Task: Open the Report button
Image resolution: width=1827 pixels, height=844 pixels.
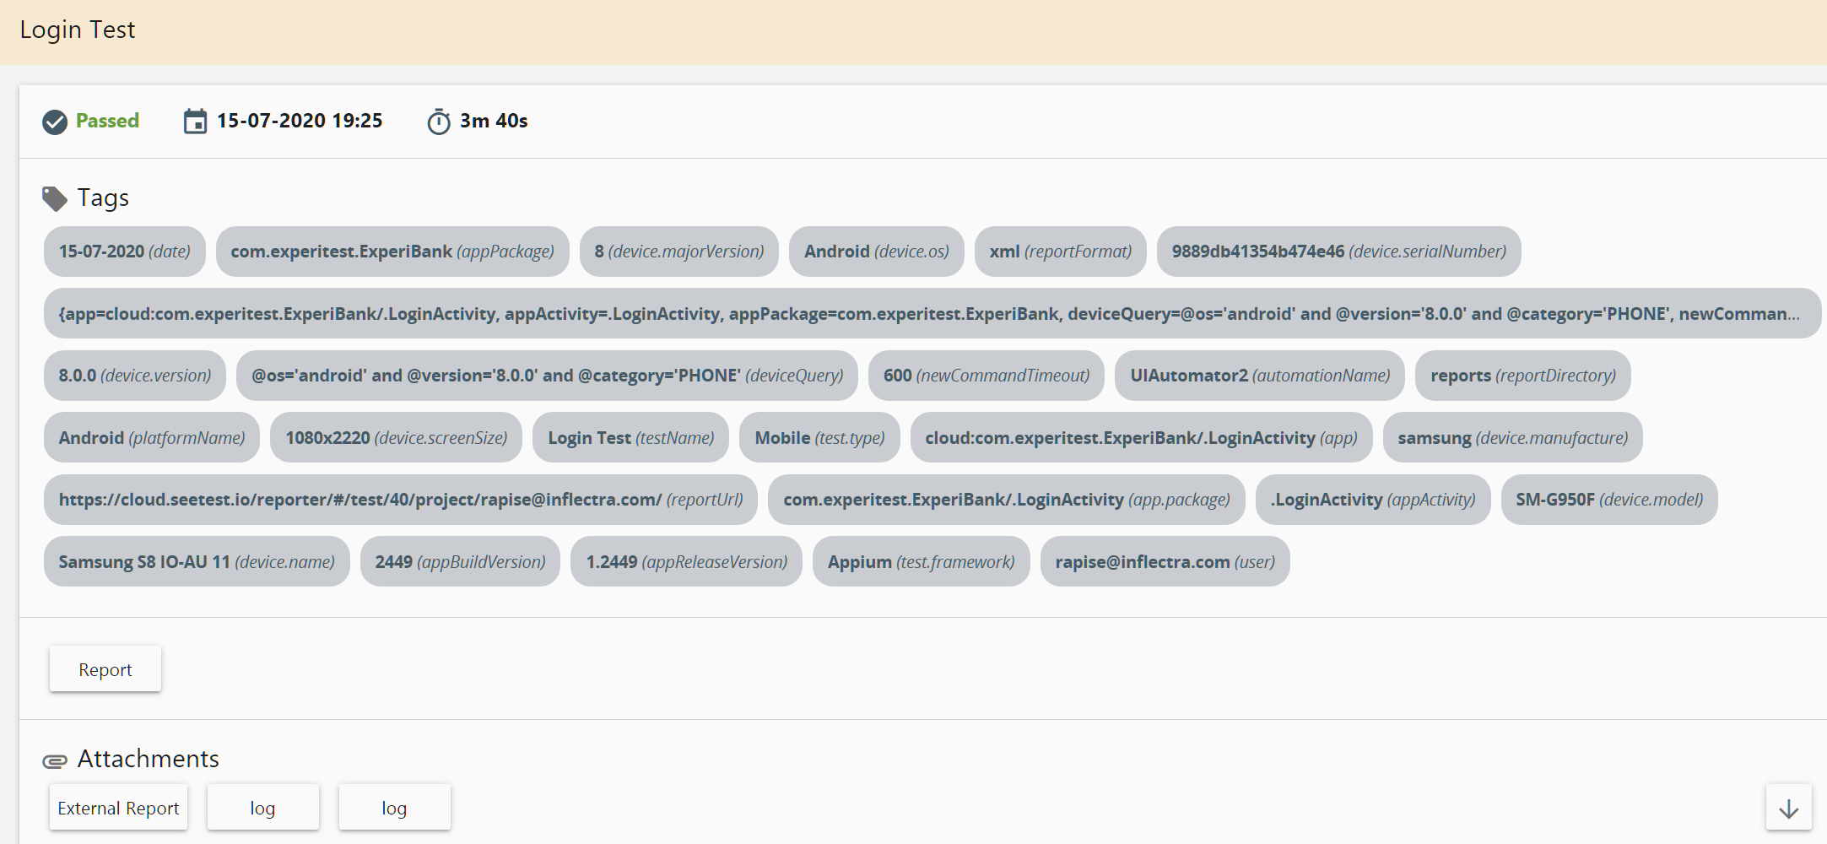Action: 105,669
